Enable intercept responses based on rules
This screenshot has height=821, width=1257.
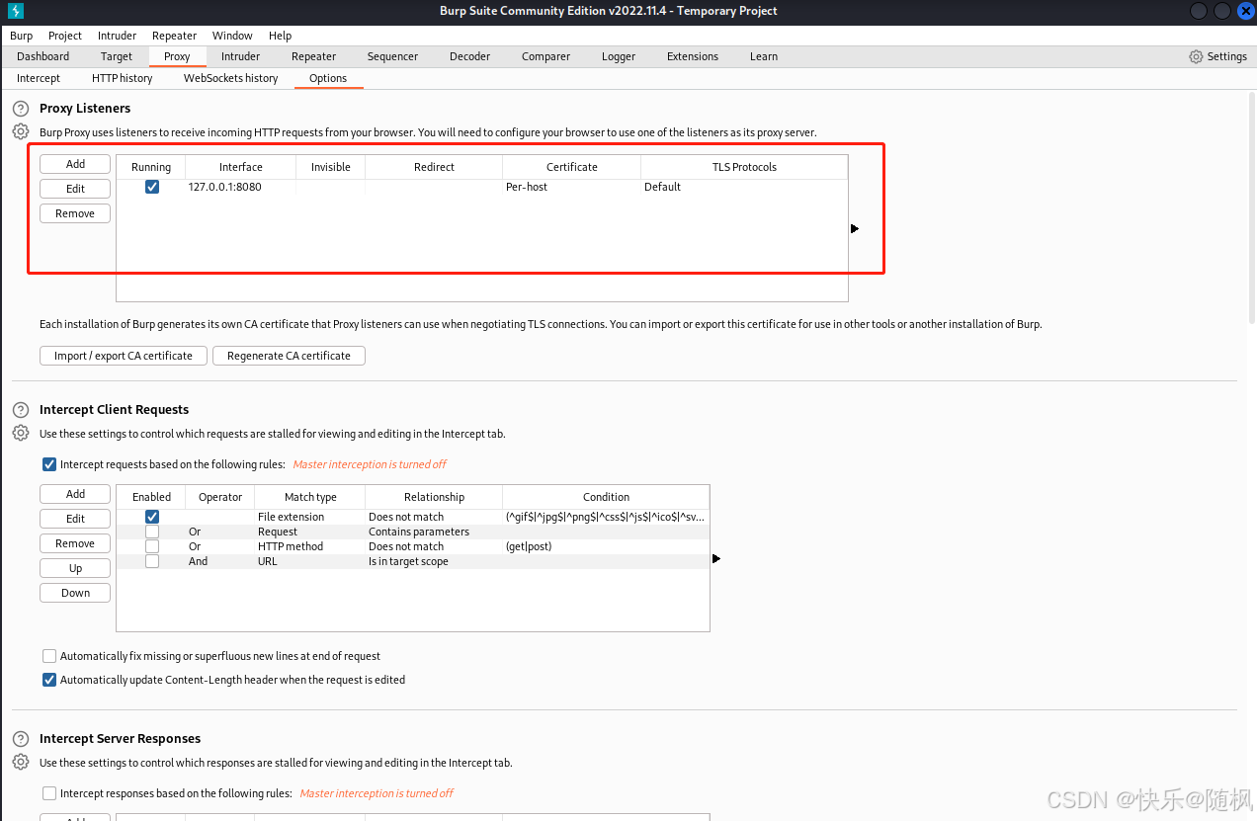point(49,792)
